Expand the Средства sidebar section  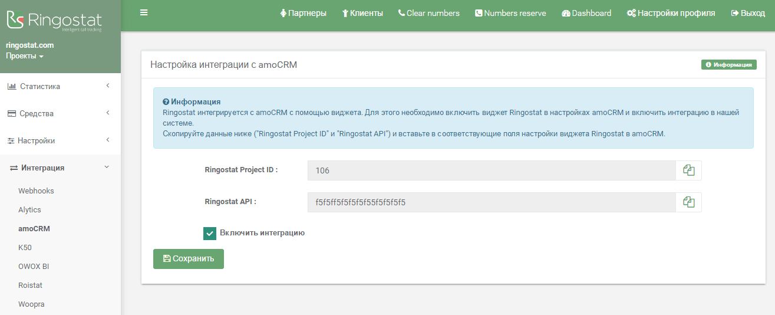[60, 113]
